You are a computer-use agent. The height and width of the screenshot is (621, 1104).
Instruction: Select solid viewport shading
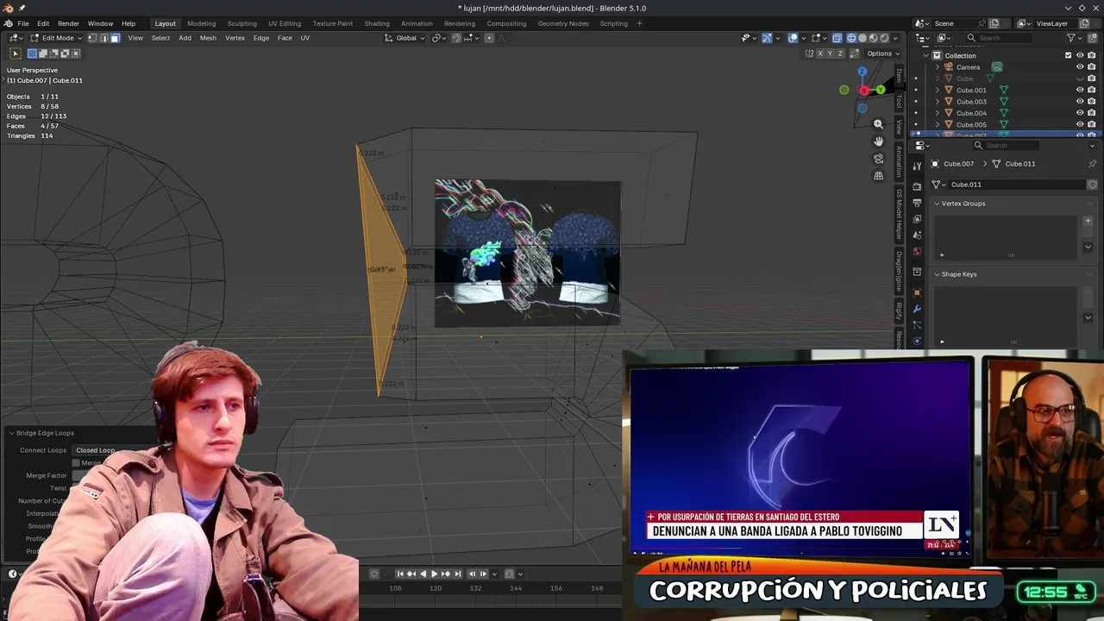point(862,38)
